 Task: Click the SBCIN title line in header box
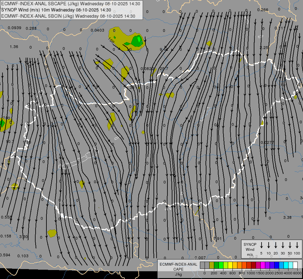(x=68, y=16)
